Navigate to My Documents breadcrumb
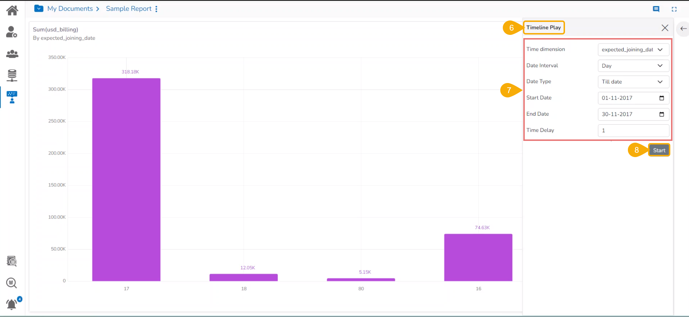689x317 pixels. (x=70, y=9)
